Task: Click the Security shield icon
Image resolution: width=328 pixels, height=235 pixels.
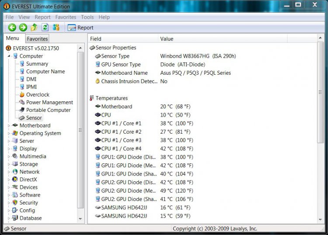Action: [x=15, y=203]
